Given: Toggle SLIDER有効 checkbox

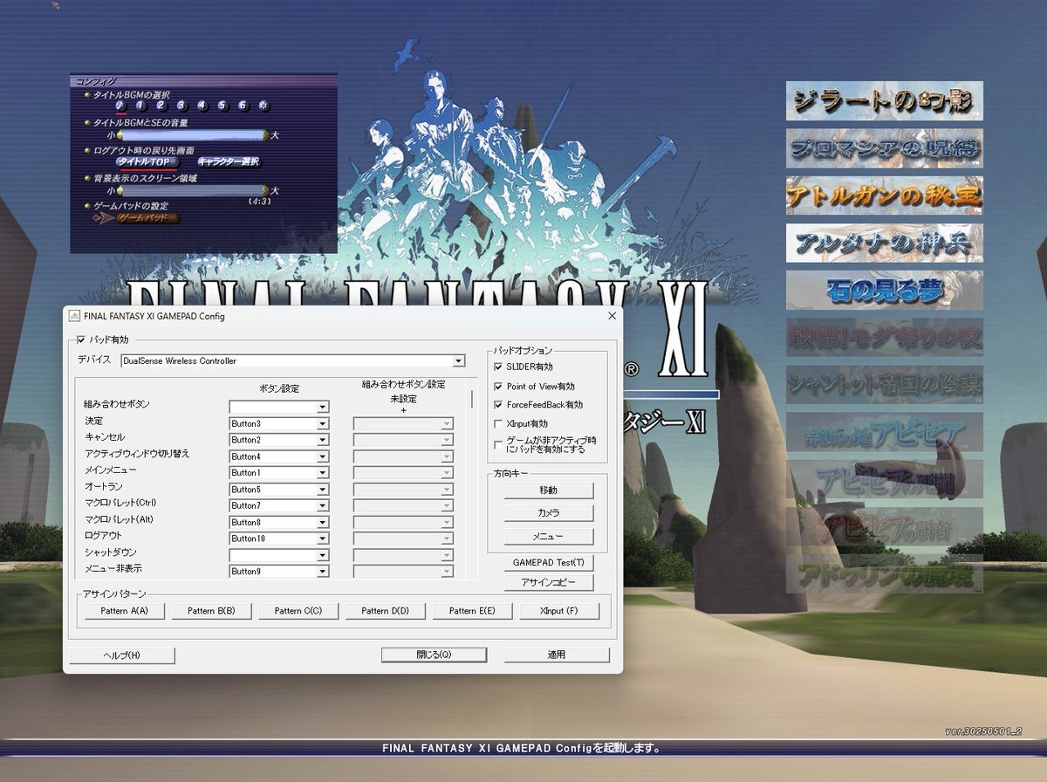Looking at the screenshot, I should click(x=498, y=367).
